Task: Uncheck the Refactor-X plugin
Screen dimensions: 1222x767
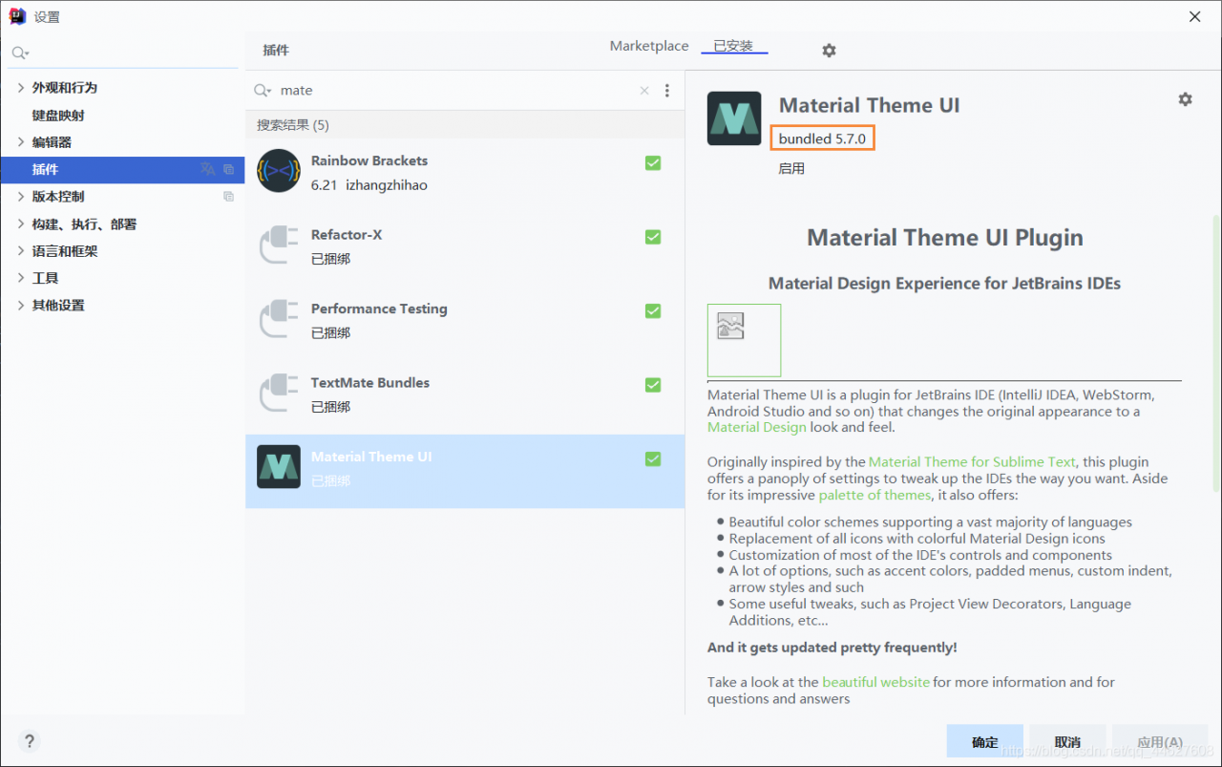Action: pos(653,237)
